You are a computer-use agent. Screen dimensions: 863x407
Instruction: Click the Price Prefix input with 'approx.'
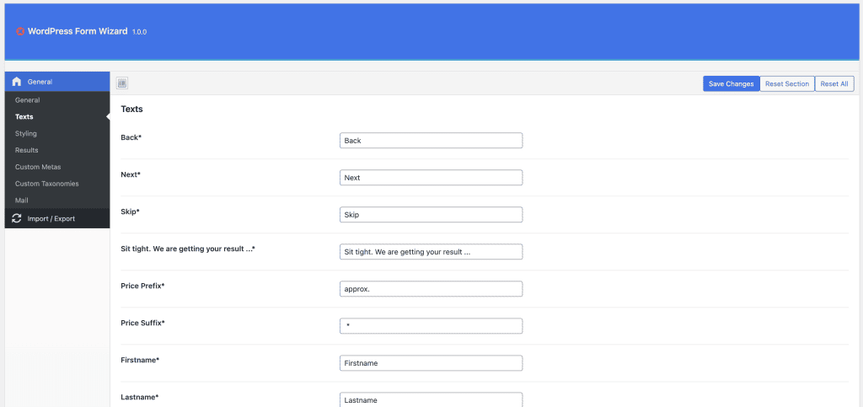(431, 289)
